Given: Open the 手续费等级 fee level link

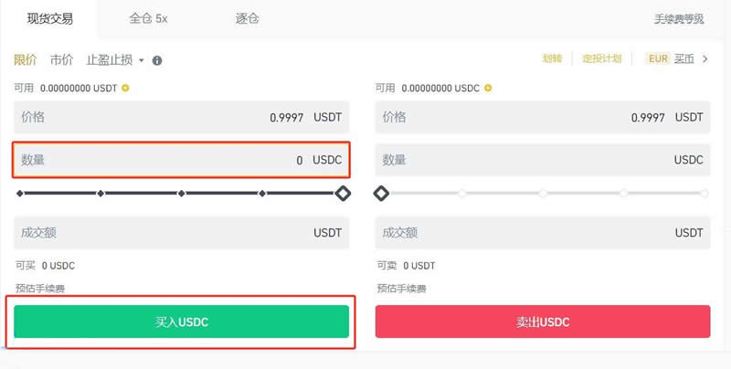Looking at the screenshot, I should pos(679,18).
